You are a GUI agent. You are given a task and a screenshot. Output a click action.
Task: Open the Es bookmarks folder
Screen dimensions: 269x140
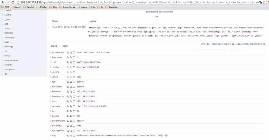tap(100, 7)
